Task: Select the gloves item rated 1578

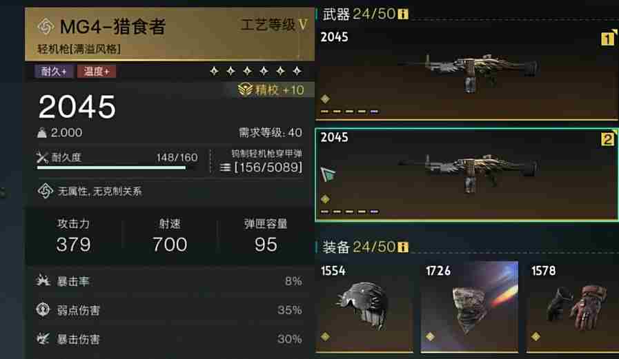Action: click(573, 307)
